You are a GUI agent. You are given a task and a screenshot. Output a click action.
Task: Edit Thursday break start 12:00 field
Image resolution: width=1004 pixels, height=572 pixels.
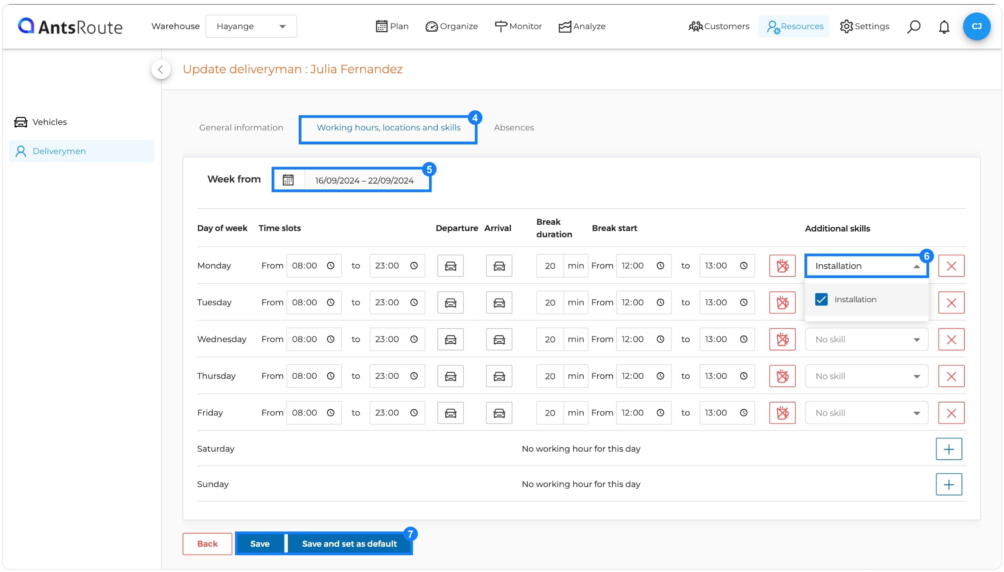click(x=644, y=376)
